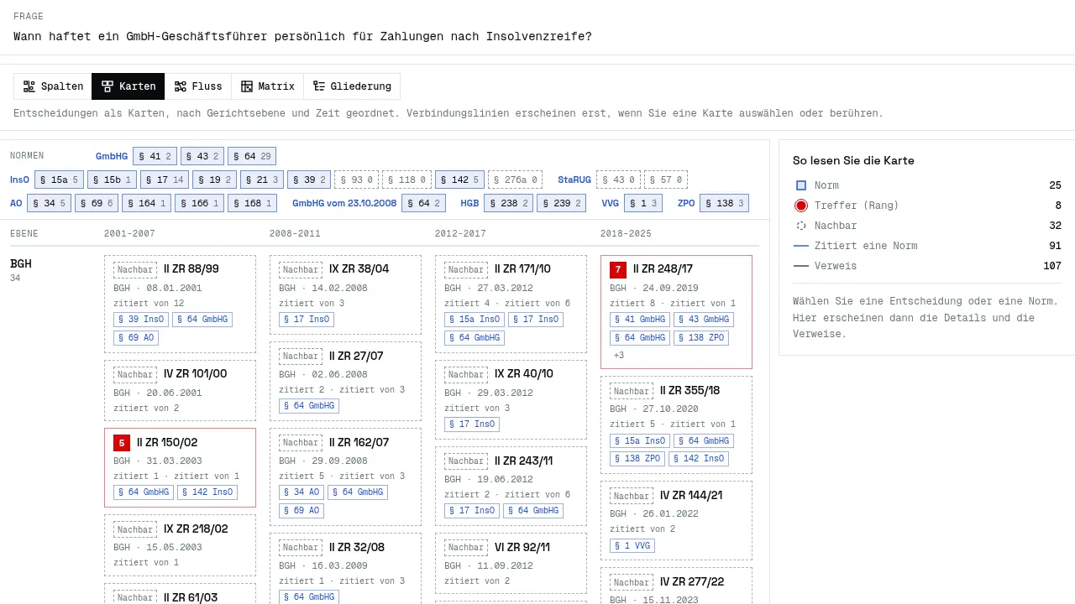Image resolution: width=1075 pixels, height=604 pixels.
Task: Select § 64 under GmbHG vom 23.10.2008
Action: [423, 203]
